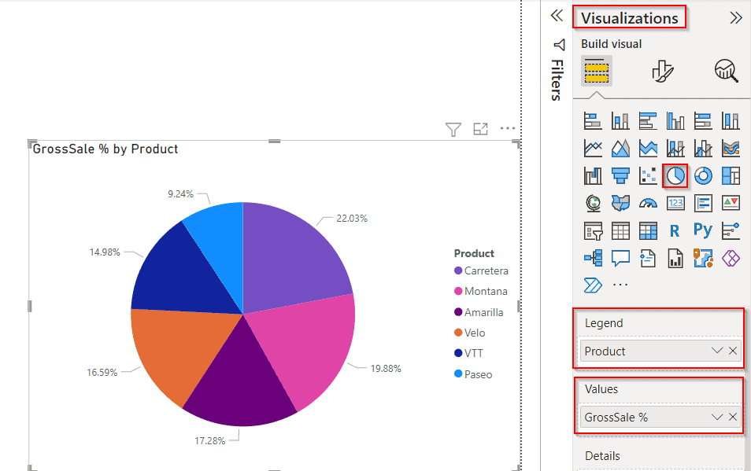The width and height of the screenshot is (751, 471).
Task: Select the treemap visual
Action: pos(731,176)
